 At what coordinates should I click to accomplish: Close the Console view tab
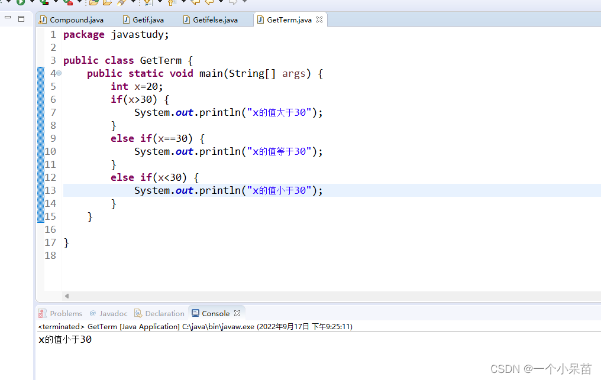(237, 313)
